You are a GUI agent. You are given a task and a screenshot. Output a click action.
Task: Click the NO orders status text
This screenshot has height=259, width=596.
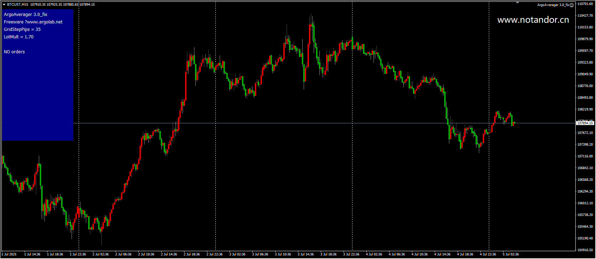click(14, 52)
